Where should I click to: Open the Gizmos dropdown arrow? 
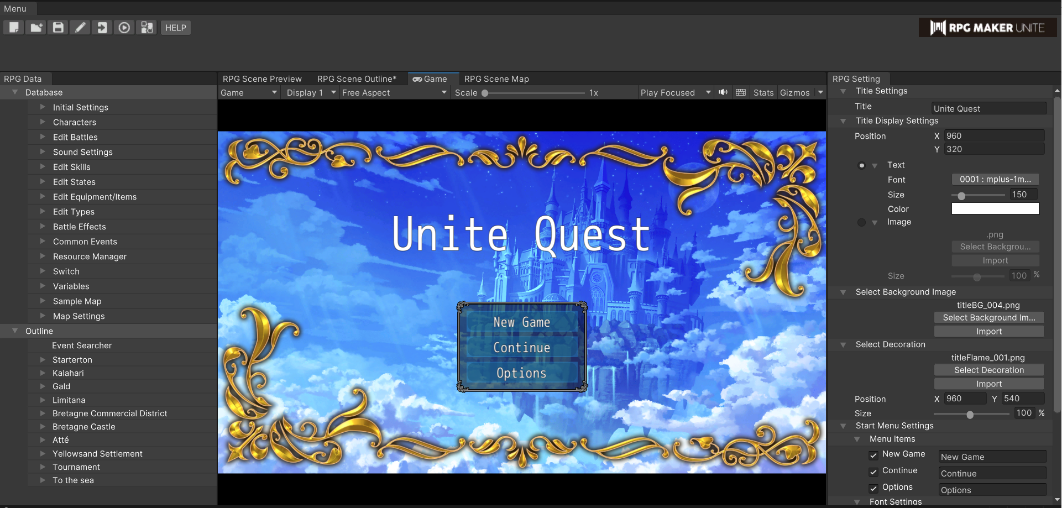point(820,92)
